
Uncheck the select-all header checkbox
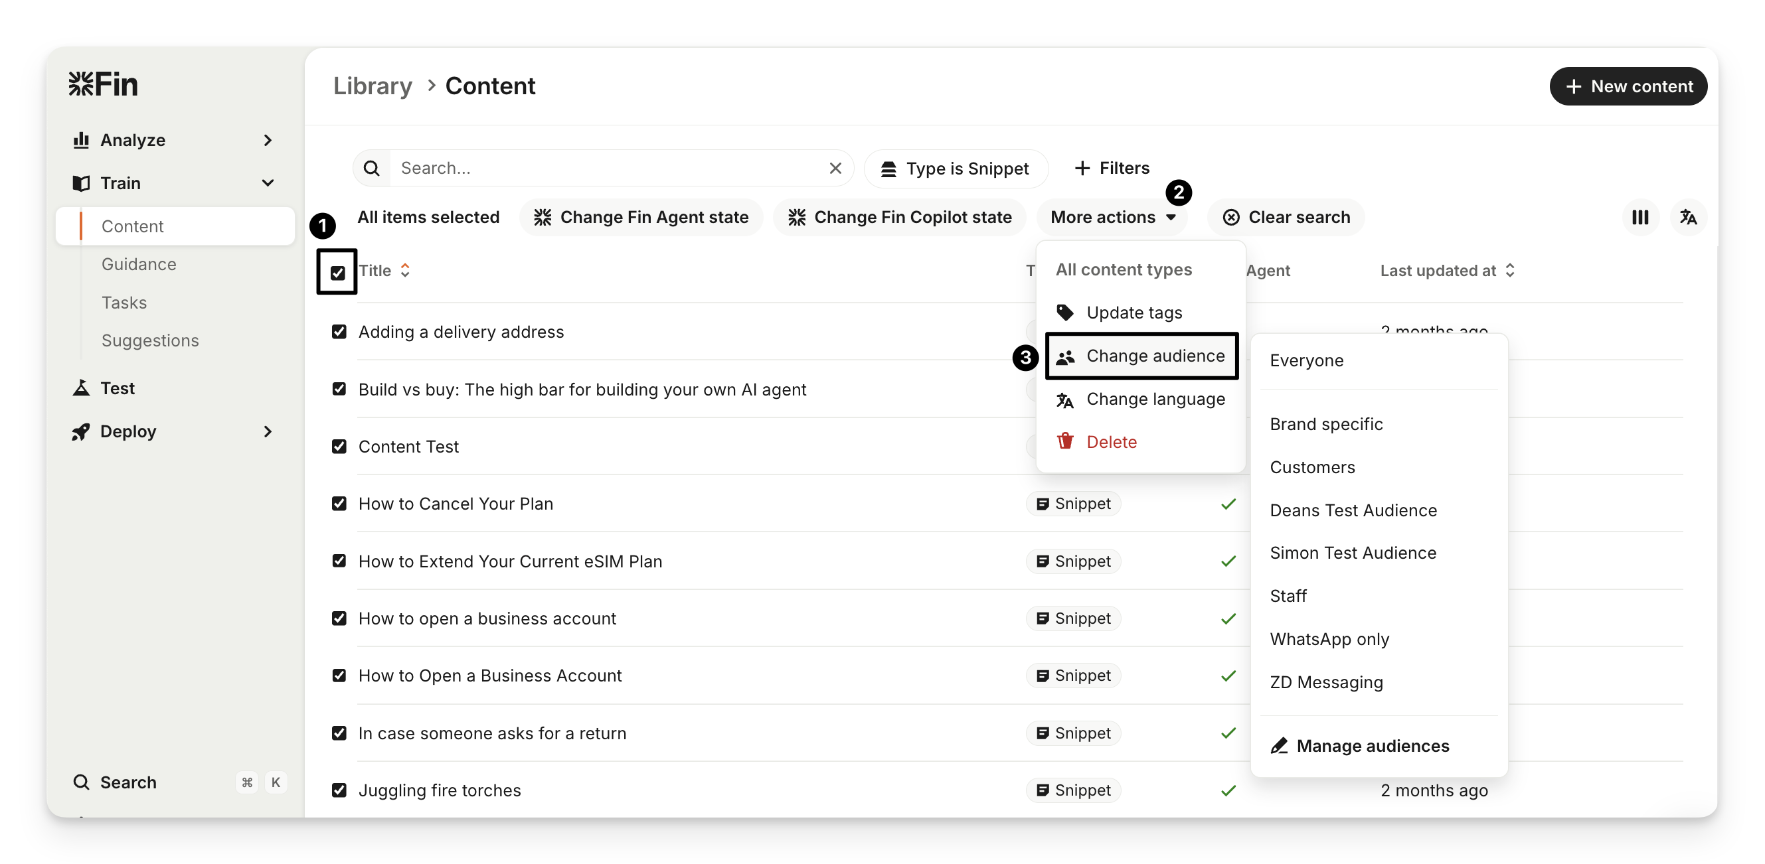point(337,273)
